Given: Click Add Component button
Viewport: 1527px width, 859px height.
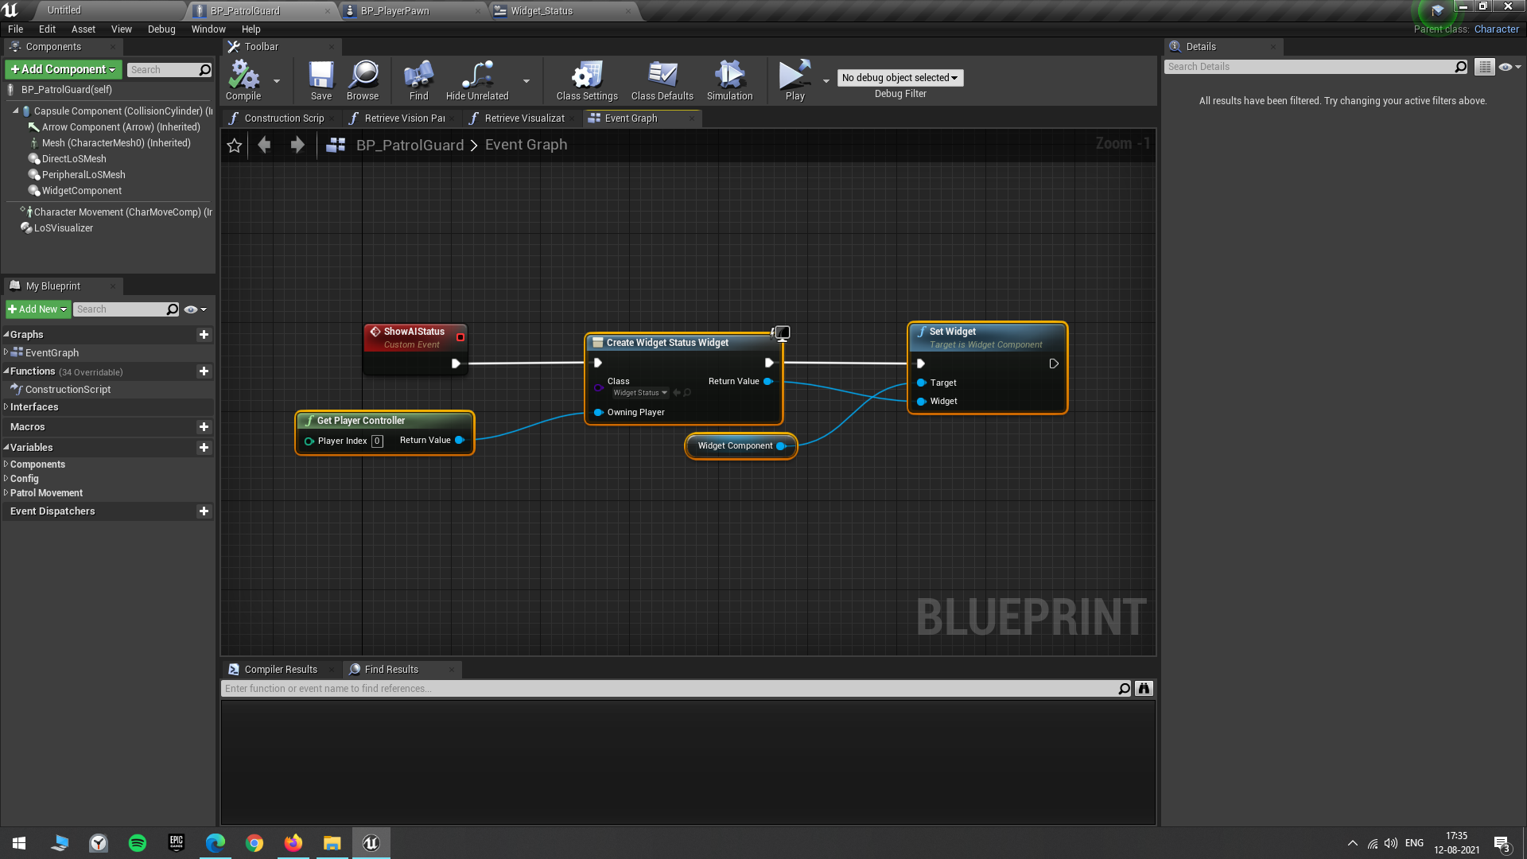Looking at the screenshot, I should [x=63, y=70].
